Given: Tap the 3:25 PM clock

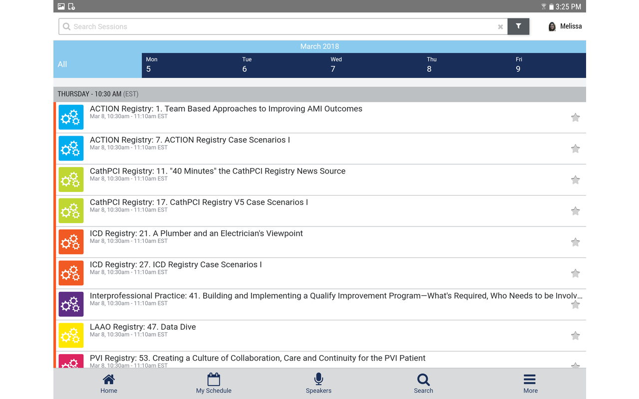Looking at the screenshot, I should pos(569,6).
